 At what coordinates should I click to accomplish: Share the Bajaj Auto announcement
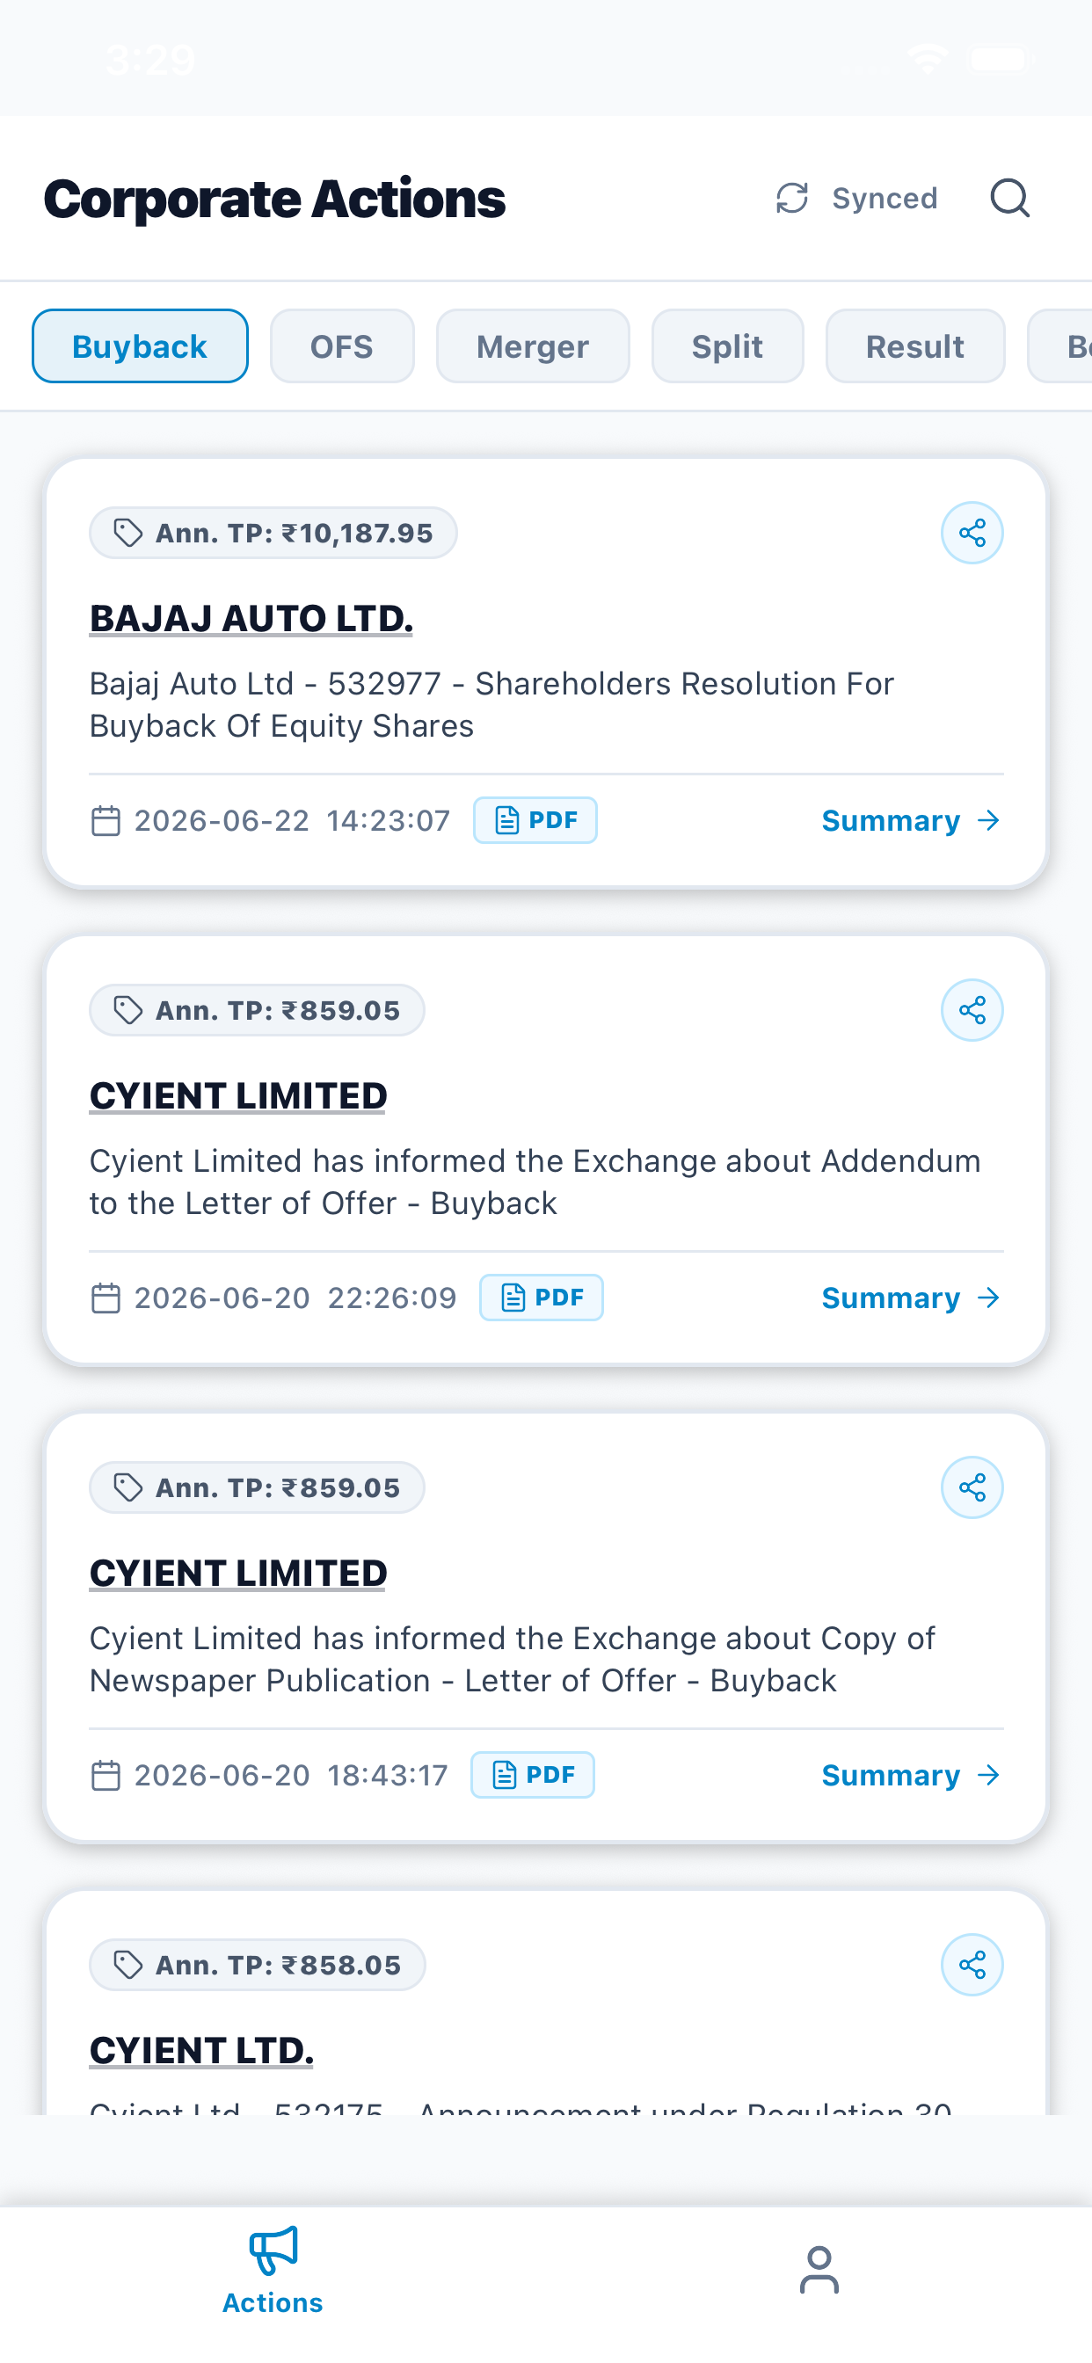972,533
